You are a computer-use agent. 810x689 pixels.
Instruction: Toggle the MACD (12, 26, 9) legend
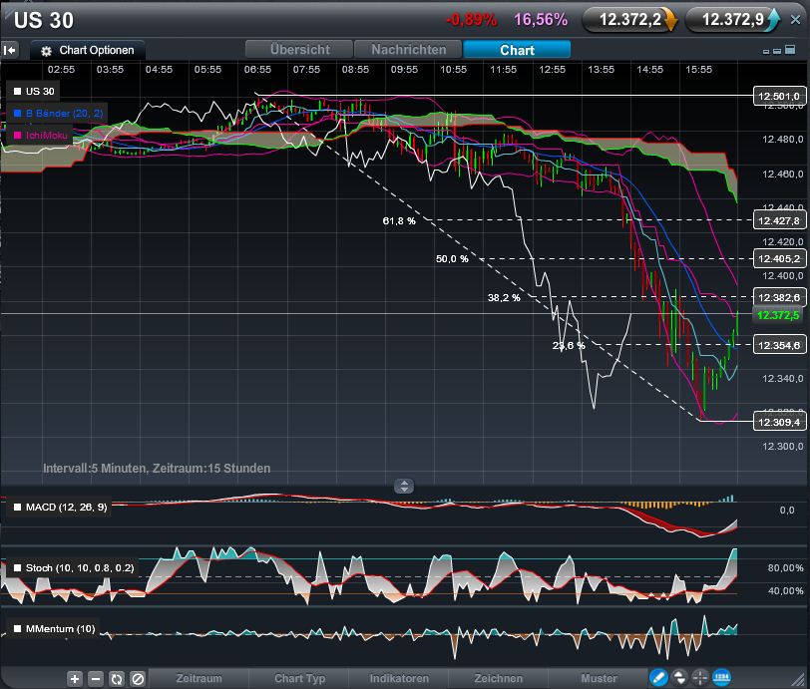tap(60, 508)
